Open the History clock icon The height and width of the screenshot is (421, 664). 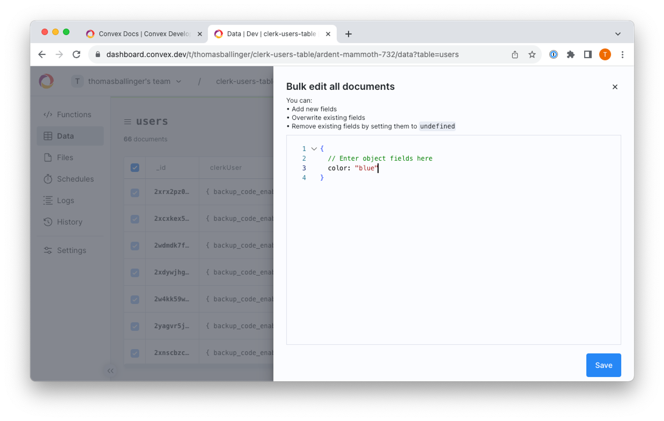[x=48, y=222]
